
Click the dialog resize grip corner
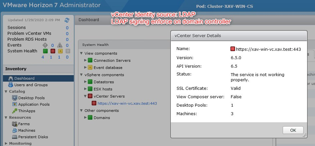[305, 136]
